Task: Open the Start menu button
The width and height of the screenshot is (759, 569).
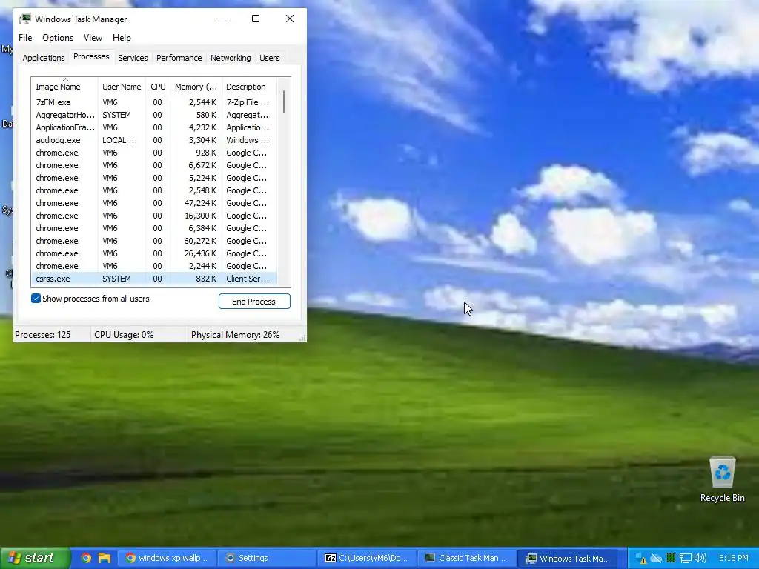Action: pos(36,558)
